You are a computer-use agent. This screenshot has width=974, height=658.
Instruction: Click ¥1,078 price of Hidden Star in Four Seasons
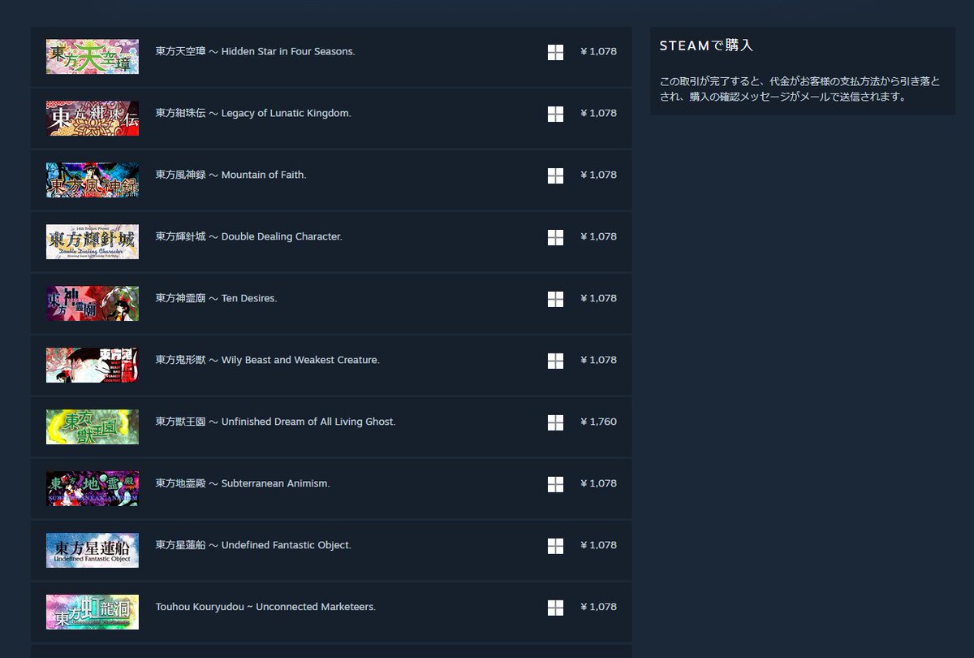[x=598, y=51]
